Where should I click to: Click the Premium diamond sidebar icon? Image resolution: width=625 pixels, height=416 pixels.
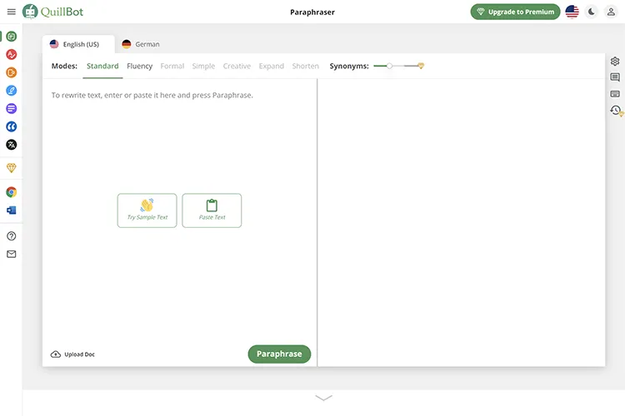[11, 168]
